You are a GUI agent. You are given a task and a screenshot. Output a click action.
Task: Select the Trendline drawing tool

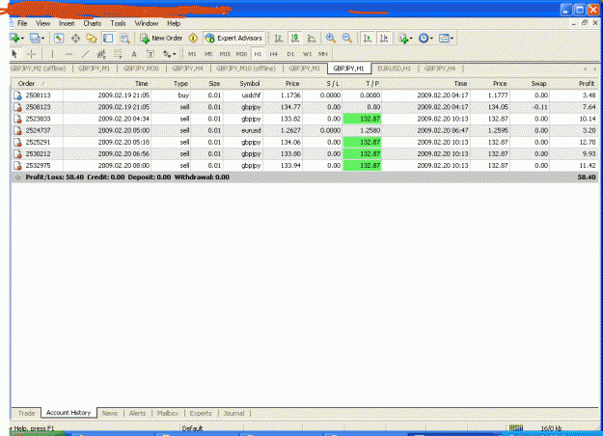(85, 54)
